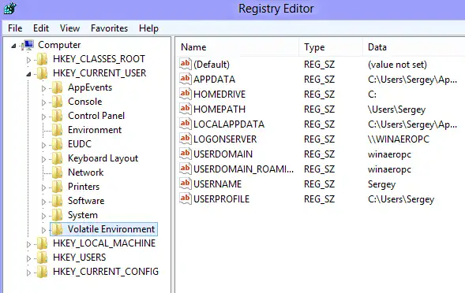Click the Computer icon in the tree
The image size is (465, 293).
click(28, 45)
